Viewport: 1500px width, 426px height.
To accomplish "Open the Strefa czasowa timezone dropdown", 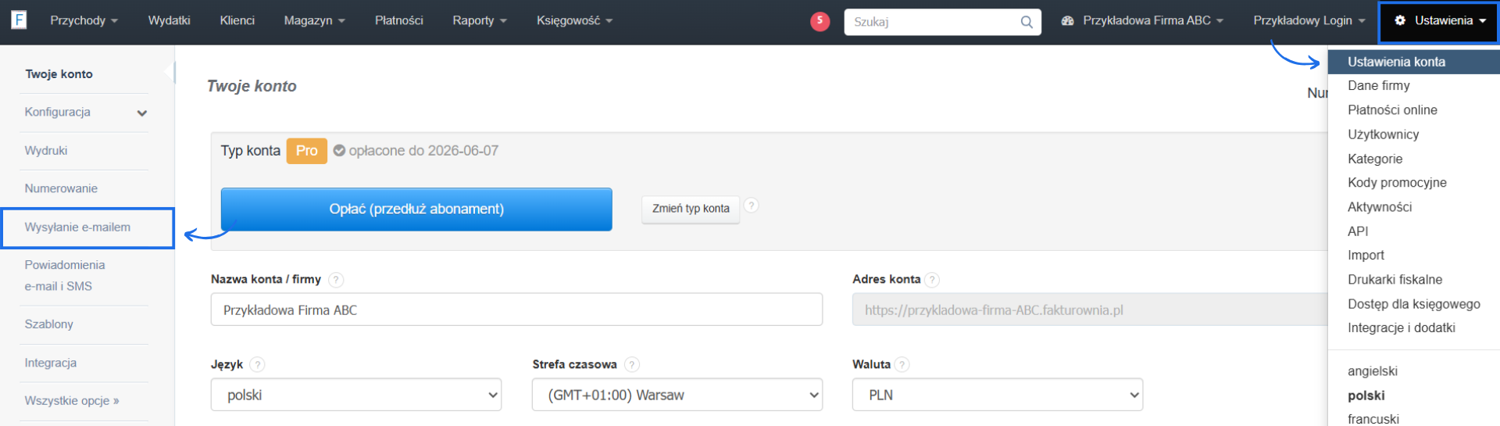I will coord(677,395).
